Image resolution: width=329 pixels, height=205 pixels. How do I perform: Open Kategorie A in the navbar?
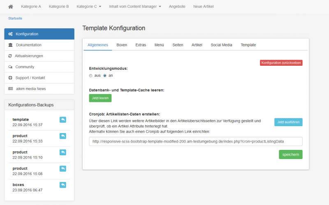pos(31,7)
